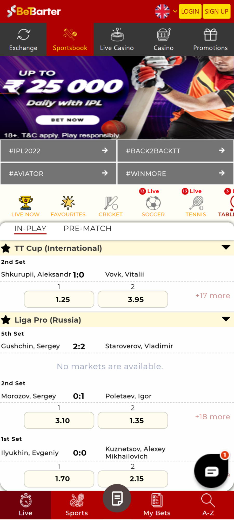Open the Exchange section icon
Screen dimensions: 234x520
23,35
